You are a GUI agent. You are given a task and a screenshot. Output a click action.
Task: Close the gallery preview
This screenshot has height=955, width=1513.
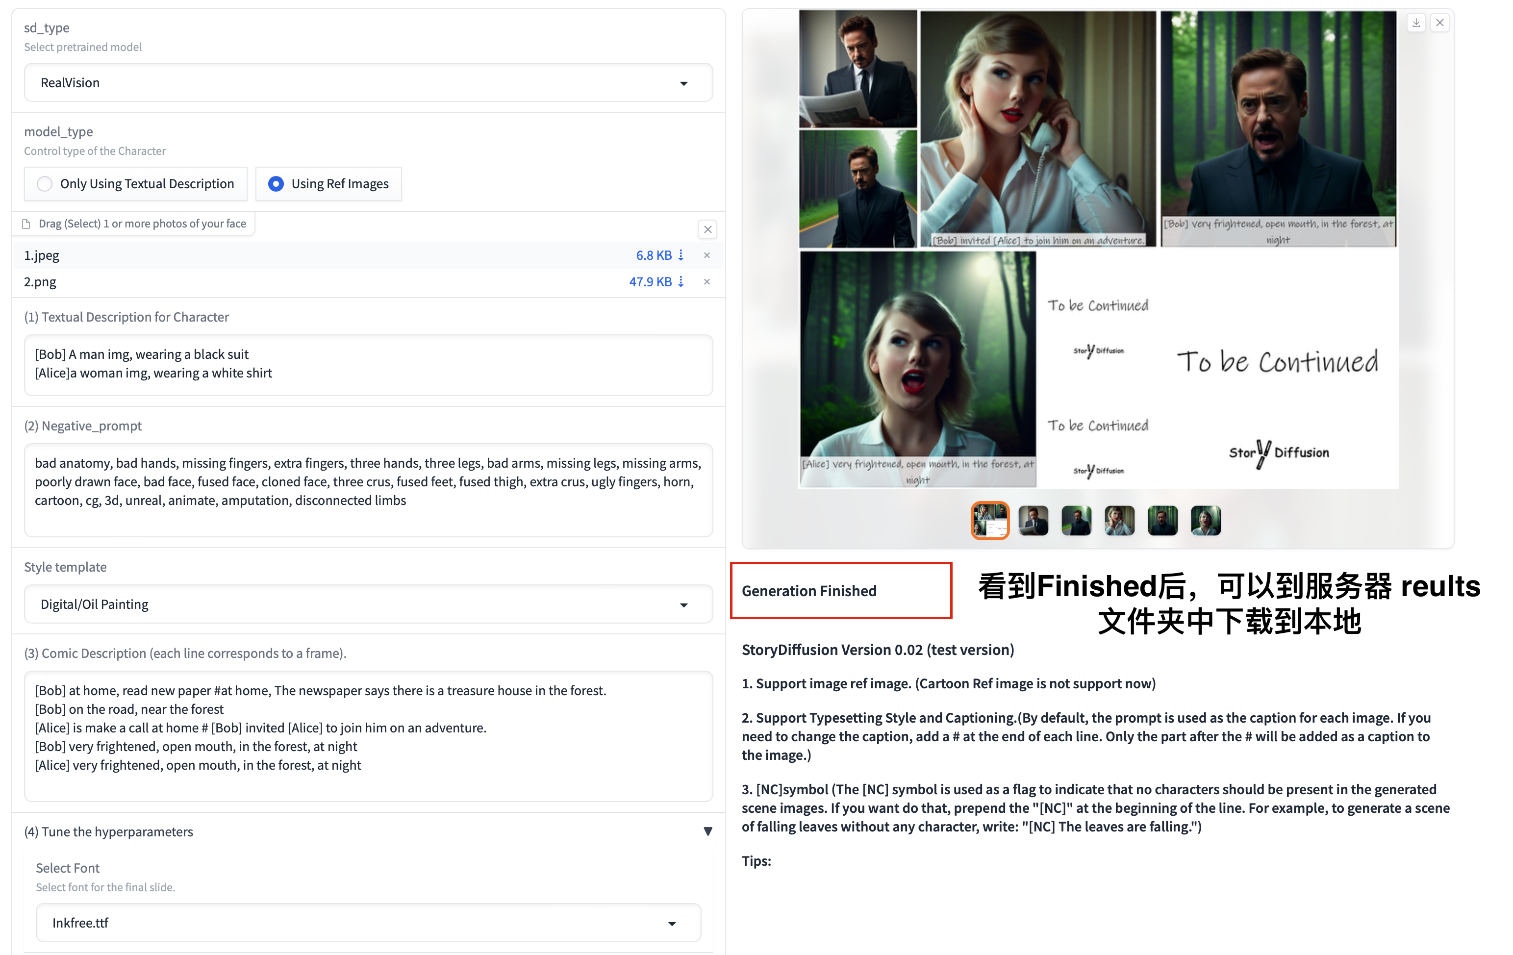pos(1439,23)
